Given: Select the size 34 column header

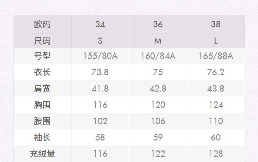Looking at the screenshot, I should pyautogui.click(x=100, y=24).
